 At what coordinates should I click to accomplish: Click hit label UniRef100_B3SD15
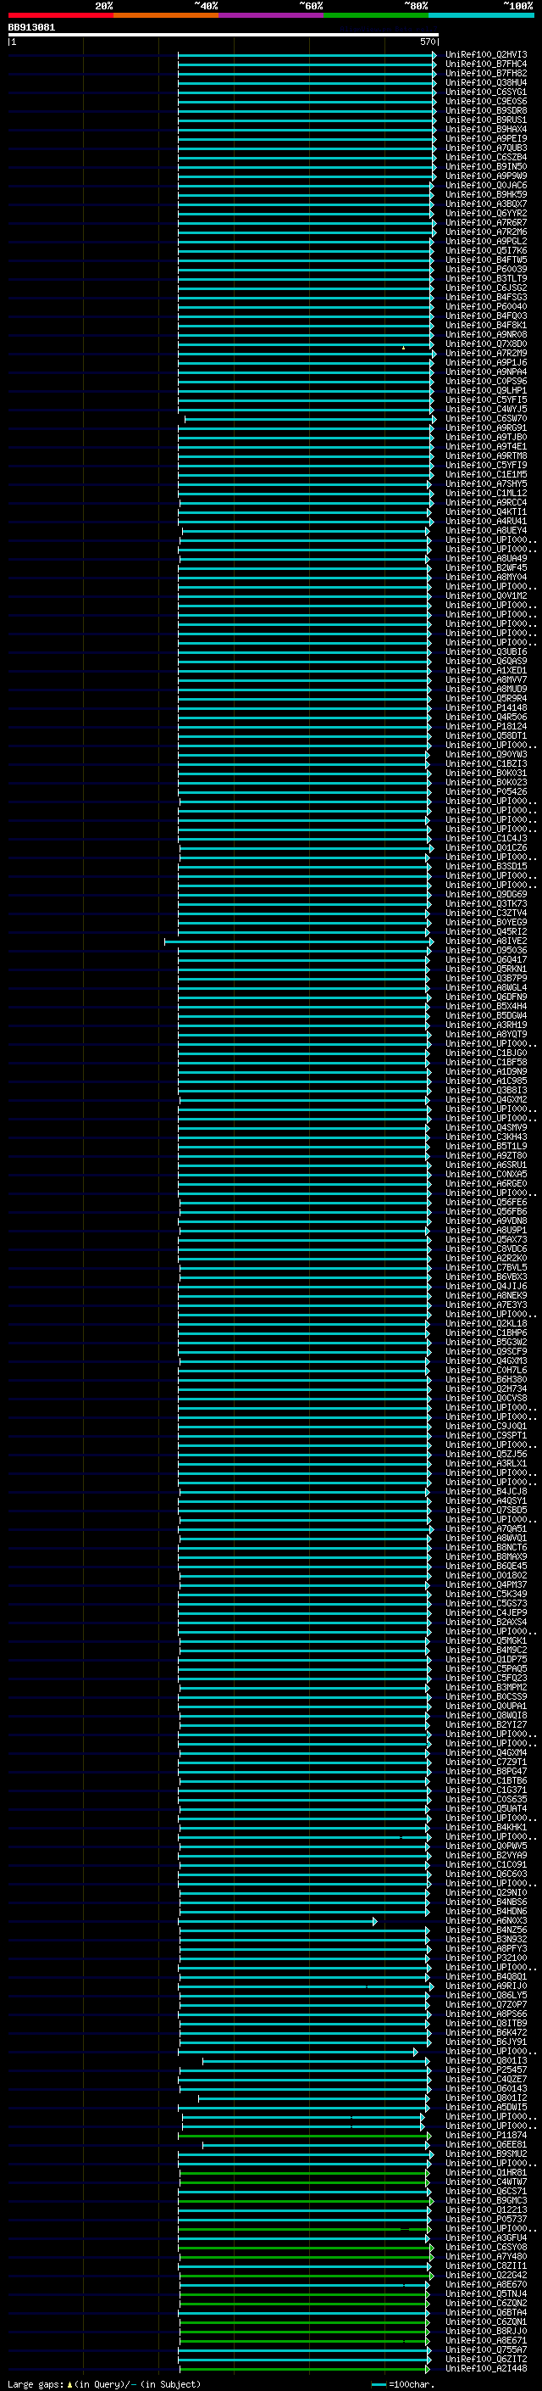[x=486, y=867]
